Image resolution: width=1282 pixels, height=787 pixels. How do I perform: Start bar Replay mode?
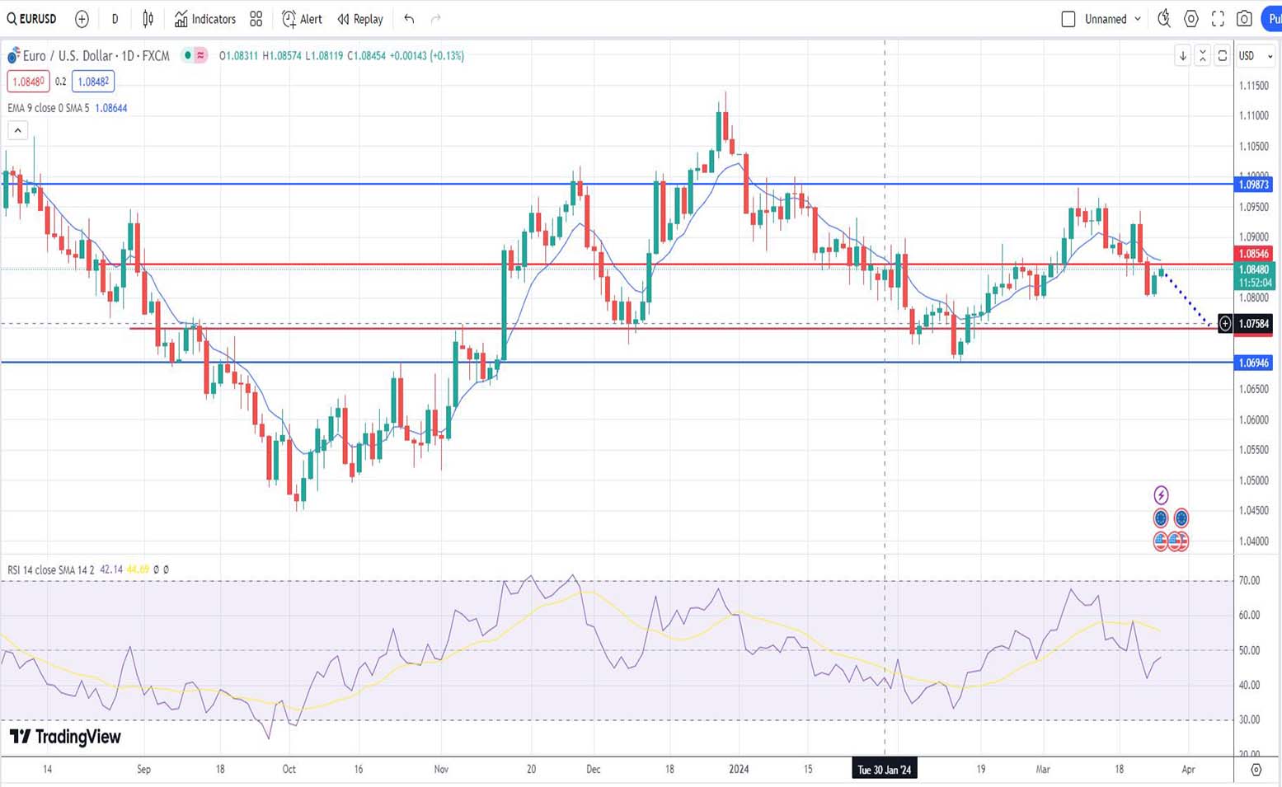click(360, 19)
